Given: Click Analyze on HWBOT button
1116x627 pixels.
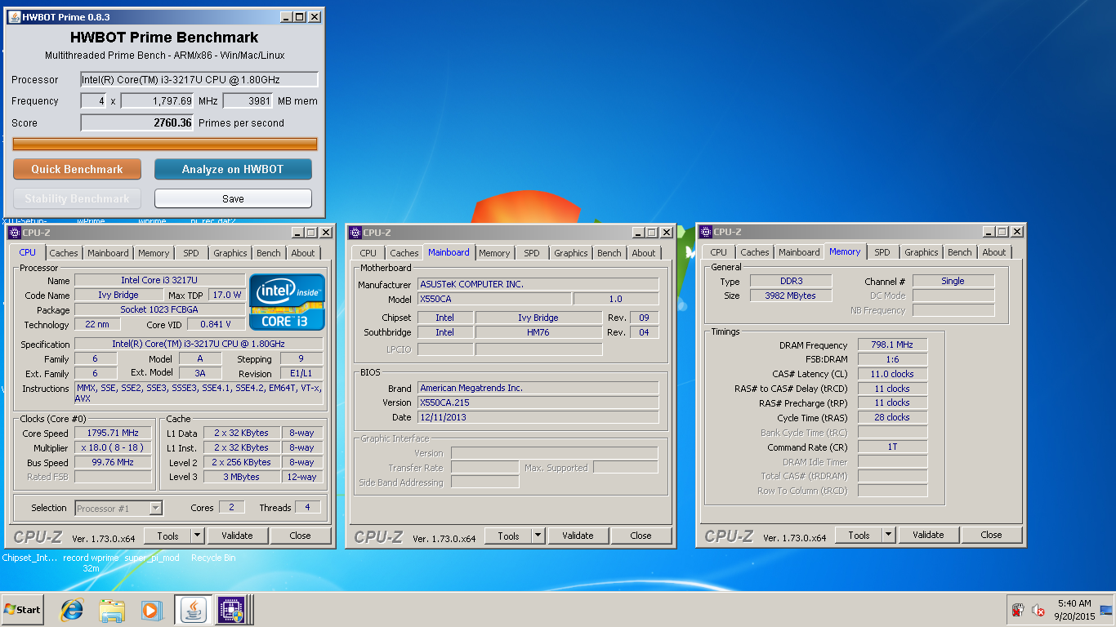Looking at the screenshot, I should tap(233, 169).
